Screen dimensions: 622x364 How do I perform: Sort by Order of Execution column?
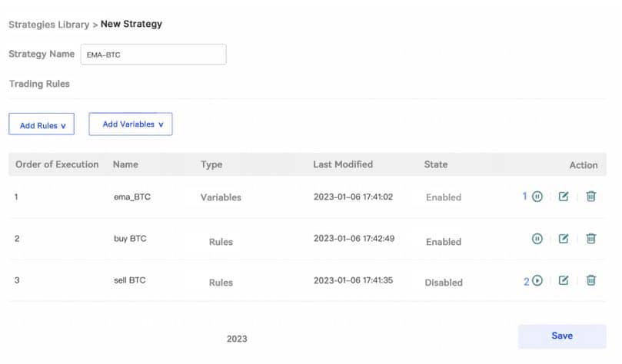point(57,164)
